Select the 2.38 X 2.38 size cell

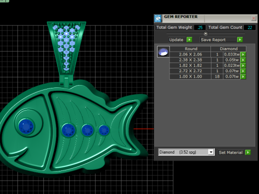click(x=190, y=60)
